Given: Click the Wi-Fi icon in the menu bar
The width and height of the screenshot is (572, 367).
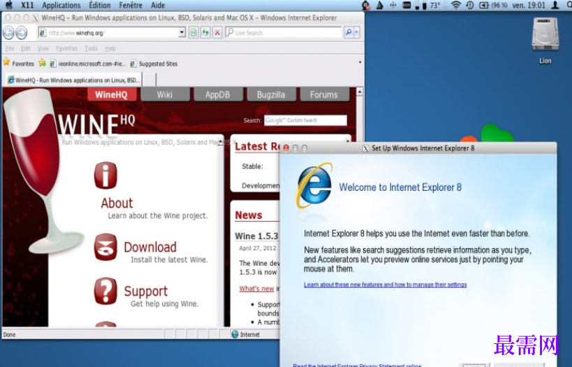Looking at the screenshot, I should point(455,5).
